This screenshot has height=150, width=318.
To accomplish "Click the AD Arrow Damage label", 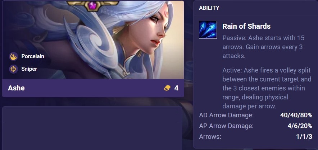I will pyautogui.click(x=226, y=115).
